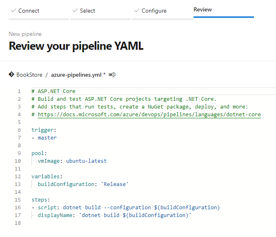This screenshot has height=237, width=276.
Task: Open the docs.microsoft.com dotnet-core link
Action: point(149,115)
